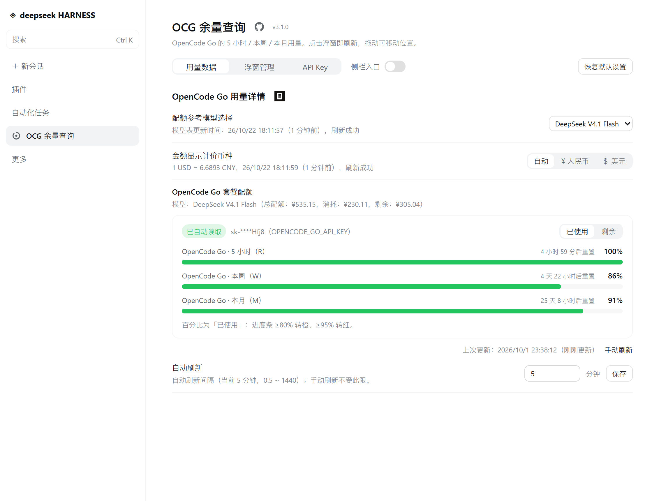Open the GitHub repository icon
Image resolution: width=659 pixels, height=501 pixels.
pos(259,27)
